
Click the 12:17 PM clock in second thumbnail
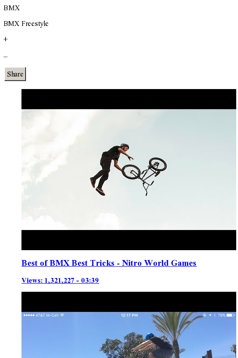(x=129, y=315)
